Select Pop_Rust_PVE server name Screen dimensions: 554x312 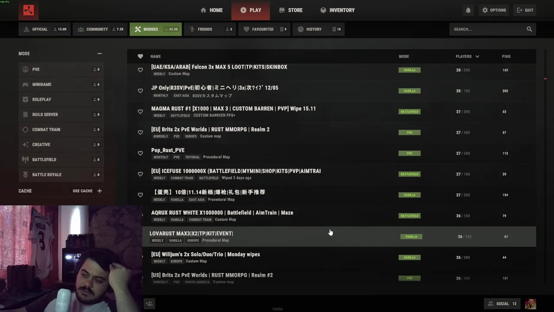(x=168, y=150)
